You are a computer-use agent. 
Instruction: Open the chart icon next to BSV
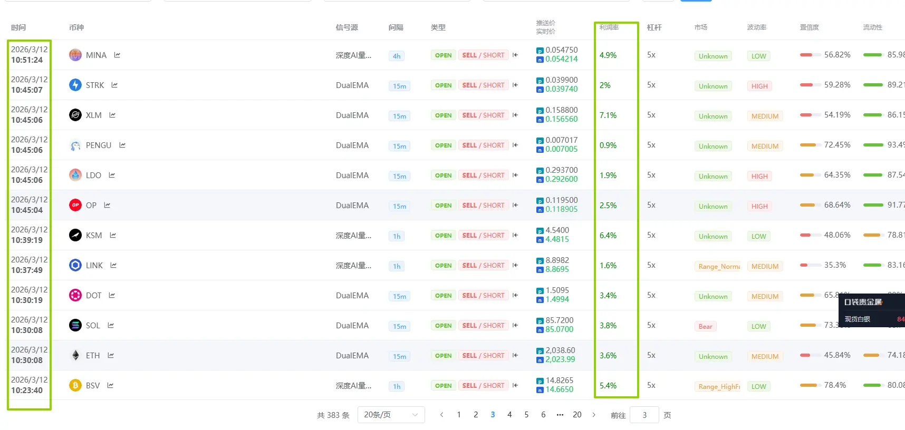pyautogui.click(x=110, y=385)
